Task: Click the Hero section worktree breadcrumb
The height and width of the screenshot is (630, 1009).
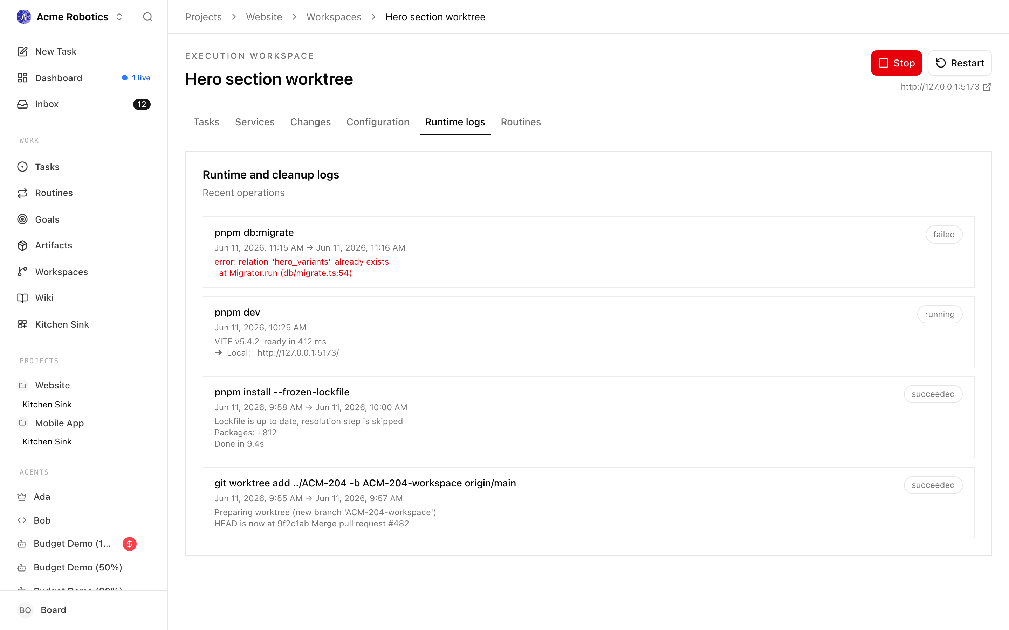Action: click(x=435, y=17)
